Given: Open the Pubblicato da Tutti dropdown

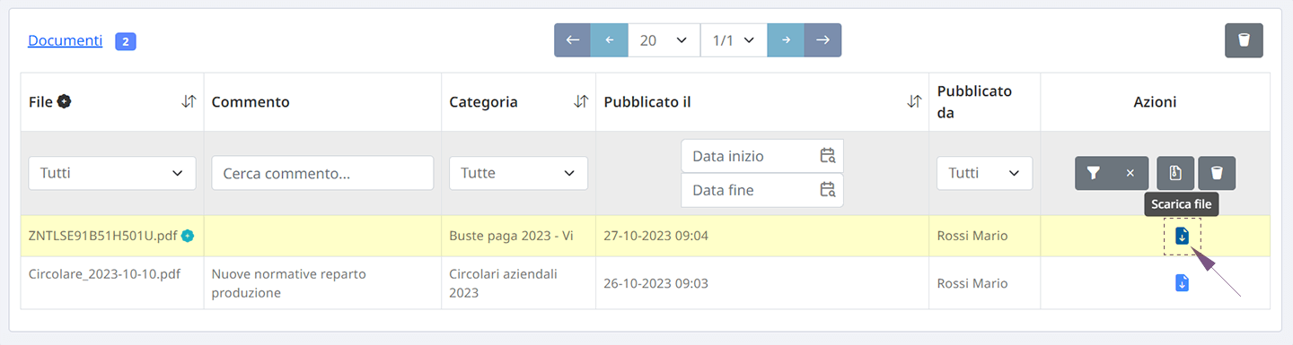Looking at the screenshot, I should (x=984, y=173).
